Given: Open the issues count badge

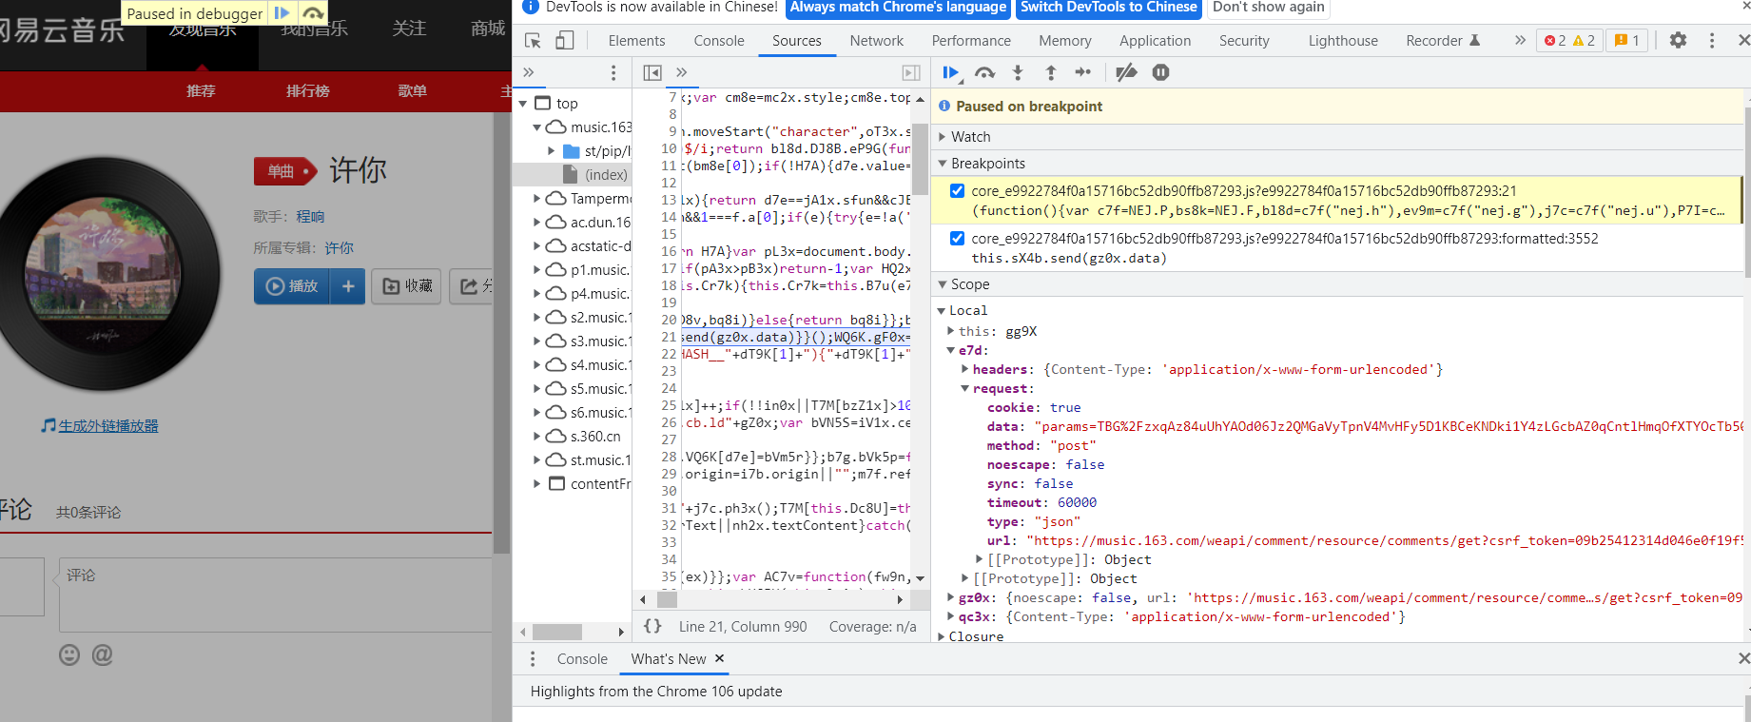Looking at the screenshot, I should tap(1627, 41).
